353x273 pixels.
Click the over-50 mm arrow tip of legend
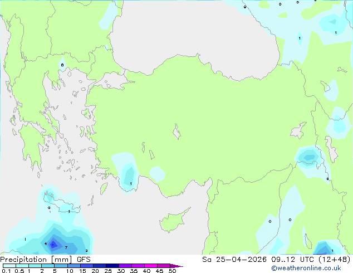coord(176,266)
